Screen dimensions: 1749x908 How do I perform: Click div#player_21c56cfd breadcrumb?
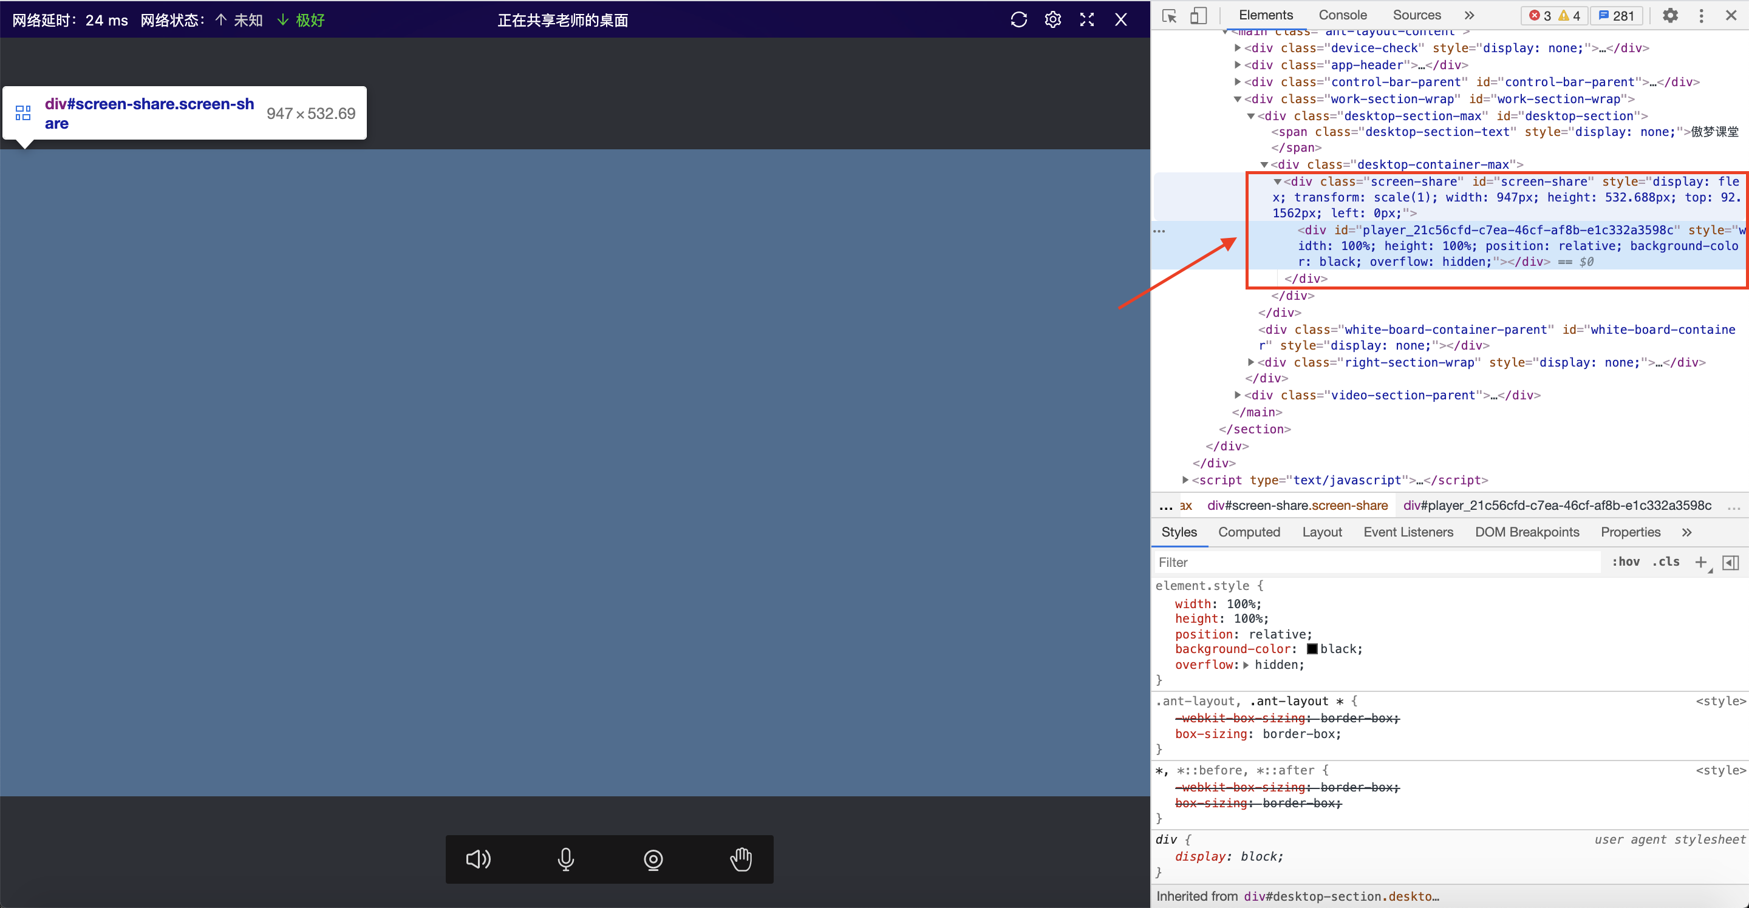[1557, 506]
